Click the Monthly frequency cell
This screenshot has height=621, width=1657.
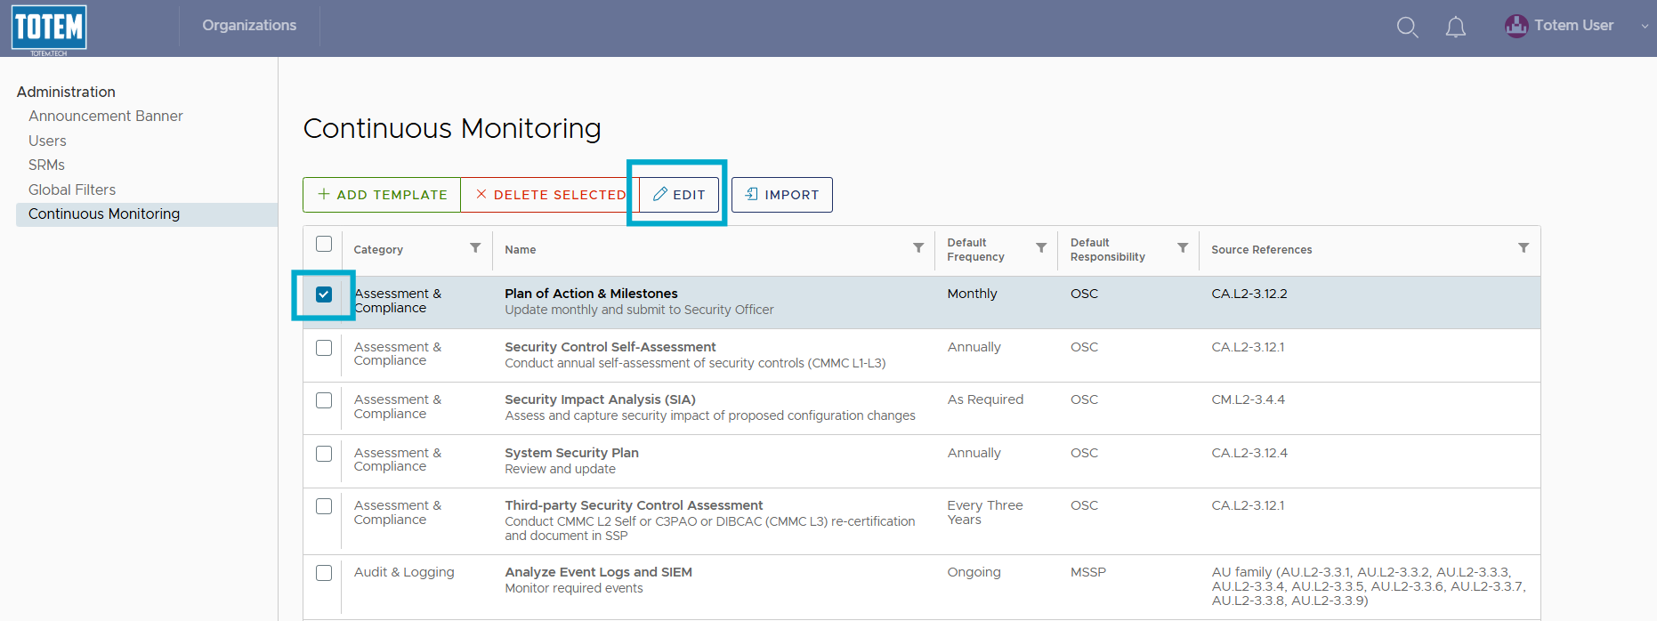point(972,294)
